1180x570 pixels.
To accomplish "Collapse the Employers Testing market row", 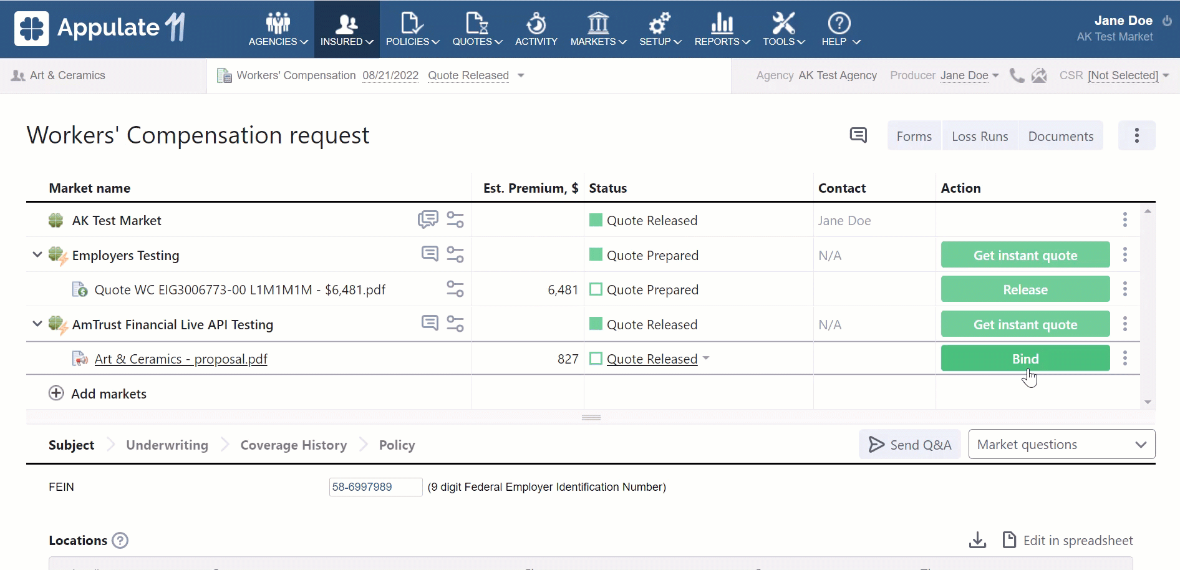I will 37,254.
